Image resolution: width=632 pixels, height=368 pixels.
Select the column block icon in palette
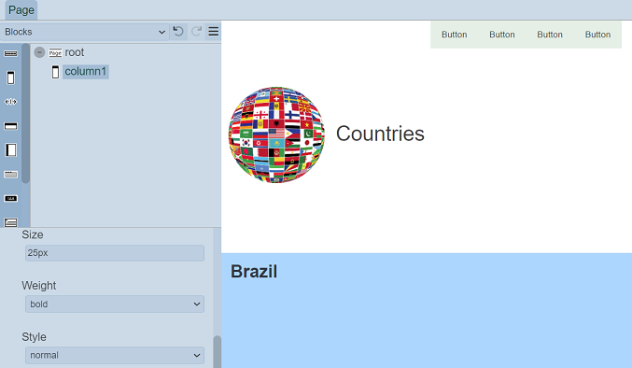click(x=11, y=78)
